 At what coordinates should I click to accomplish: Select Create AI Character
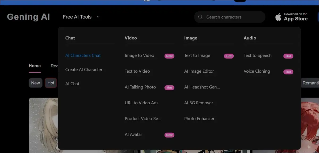(84, 69)
